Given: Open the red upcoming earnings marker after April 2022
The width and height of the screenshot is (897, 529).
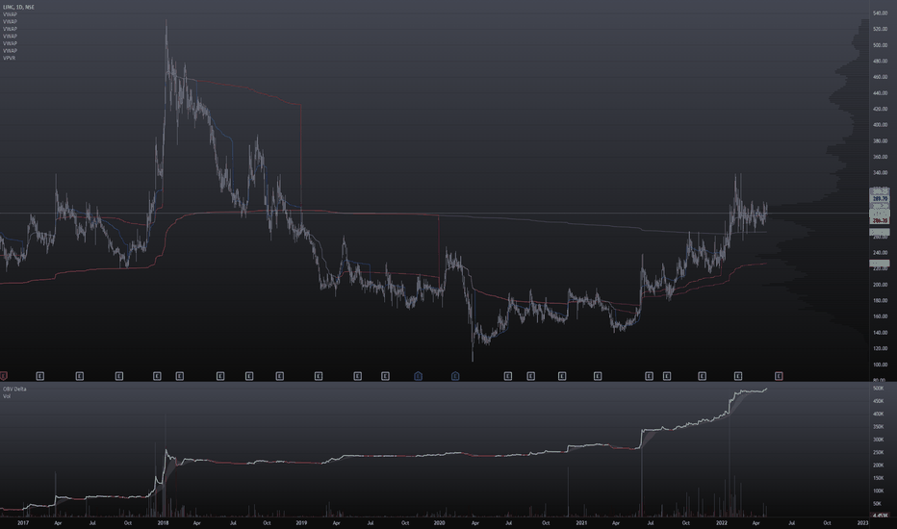Looking at the screenshot, I should tap(779, 376).
